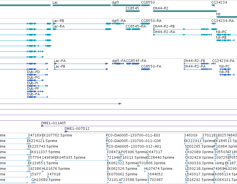
Task: Click the EC28440.5prime EST label
Action: pyautogui.click(x=160, y=158)
